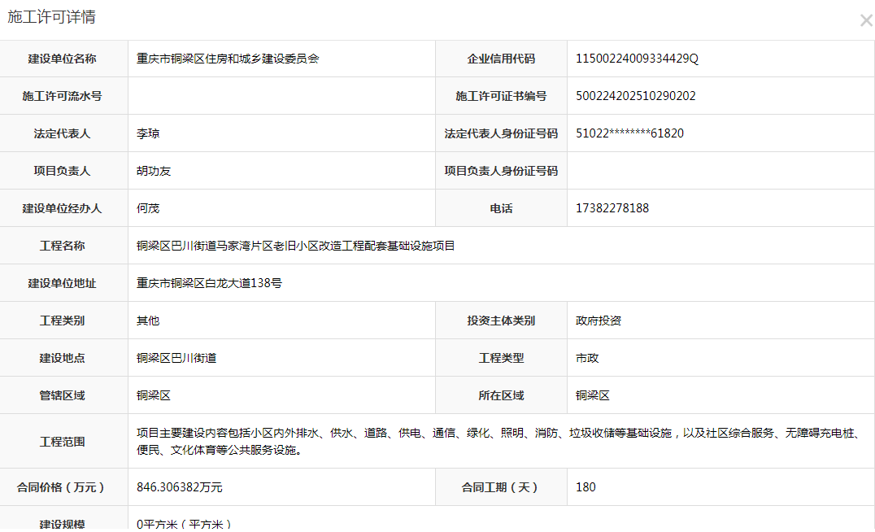Click the contract price 846.306382万元
Image resolution: width=875 pixels, height=532 pixels.
(x=179, y=487)
